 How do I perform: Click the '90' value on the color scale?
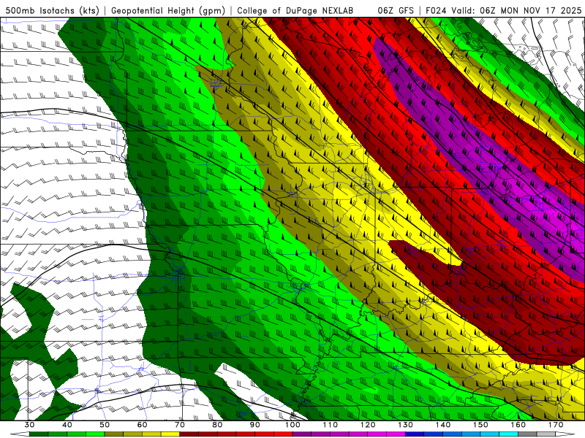click(255, 425)
